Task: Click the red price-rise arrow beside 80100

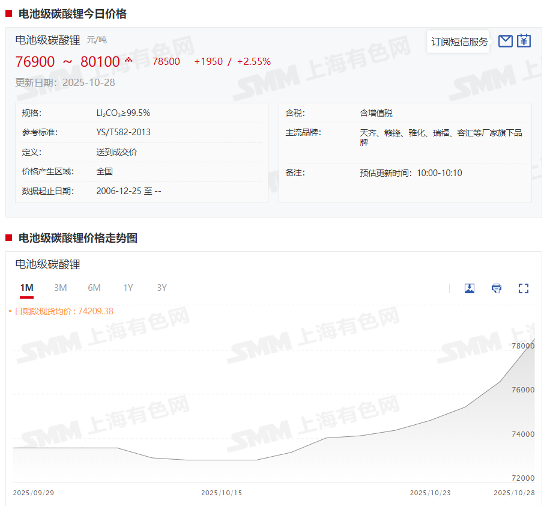Action: [128, 60]
